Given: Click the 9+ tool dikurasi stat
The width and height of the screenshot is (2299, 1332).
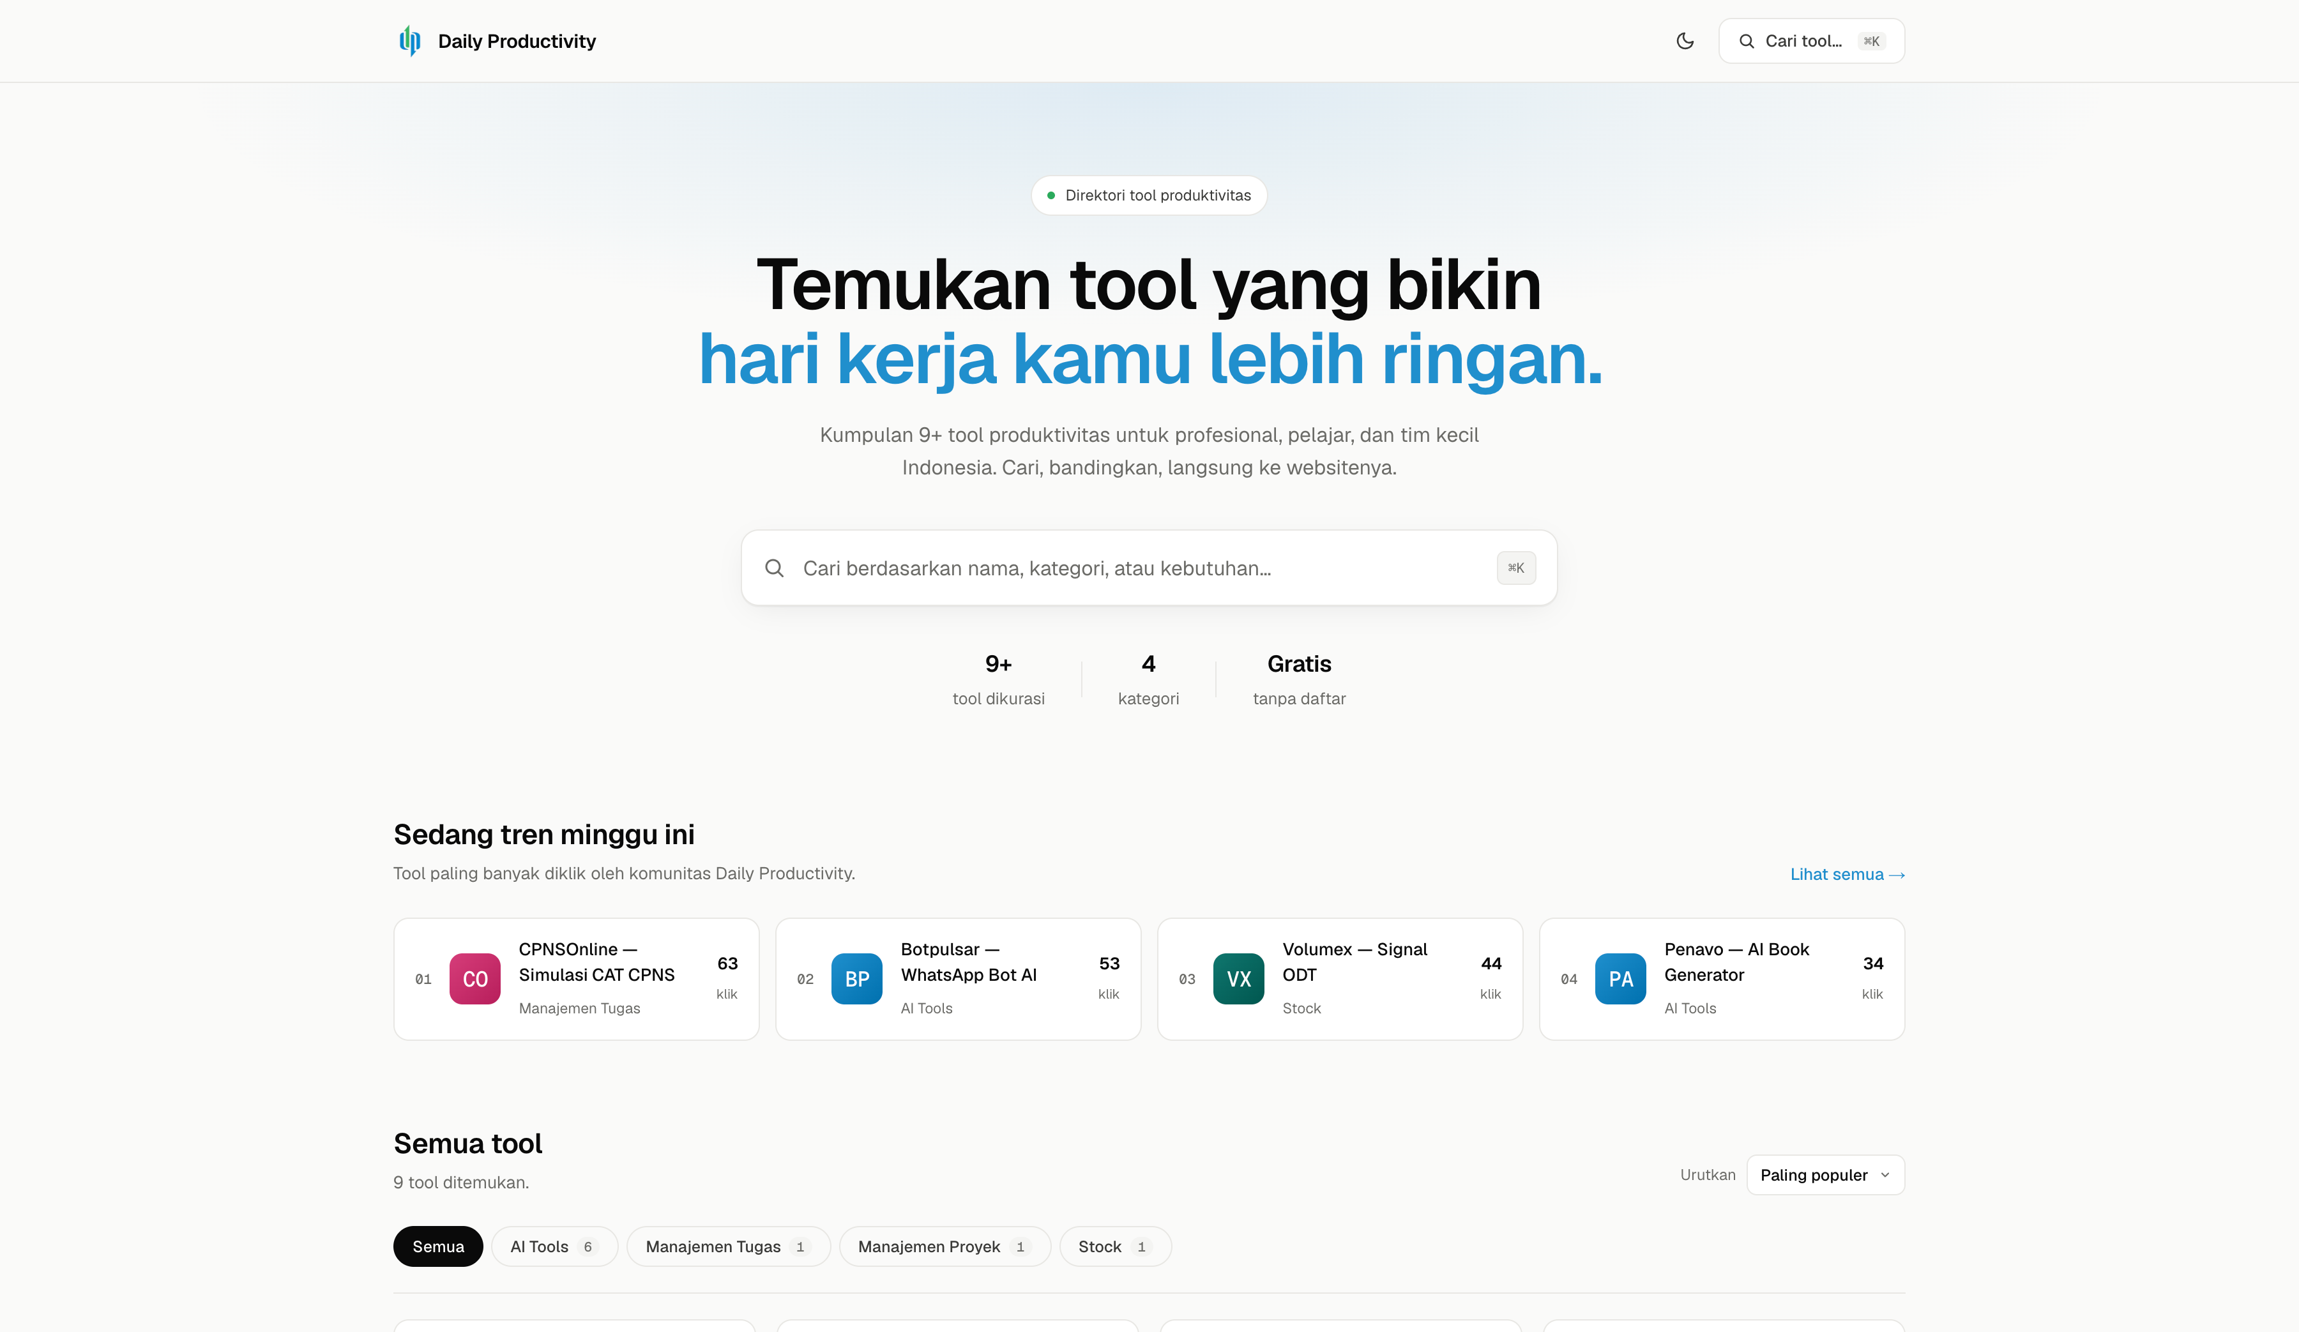Looking at the screenshot, I should coord(998,679).
